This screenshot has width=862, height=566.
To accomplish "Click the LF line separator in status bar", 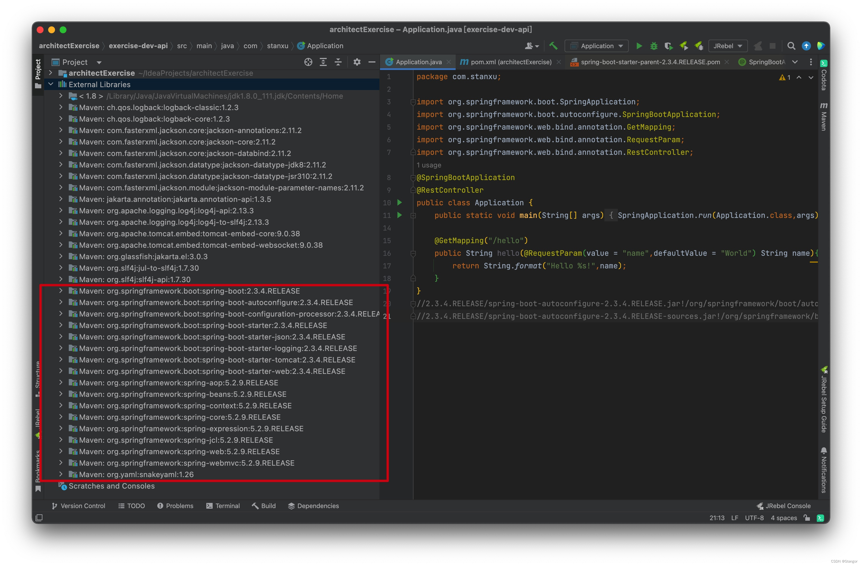I will (734, 518).
